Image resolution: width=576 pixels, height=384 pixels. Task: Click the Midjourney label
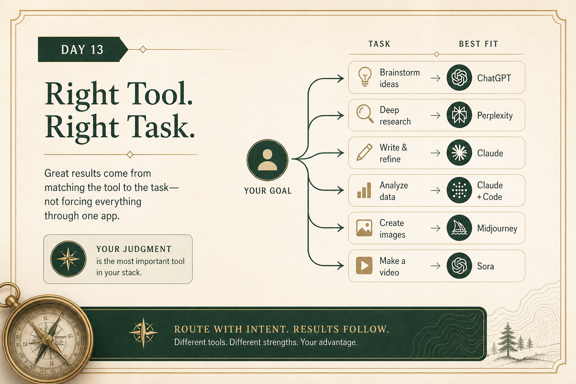click(x=497, y=228)
